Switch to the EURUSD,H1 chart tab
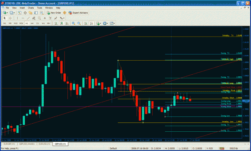This screenshot has height=151, width=251. [44, 144]
